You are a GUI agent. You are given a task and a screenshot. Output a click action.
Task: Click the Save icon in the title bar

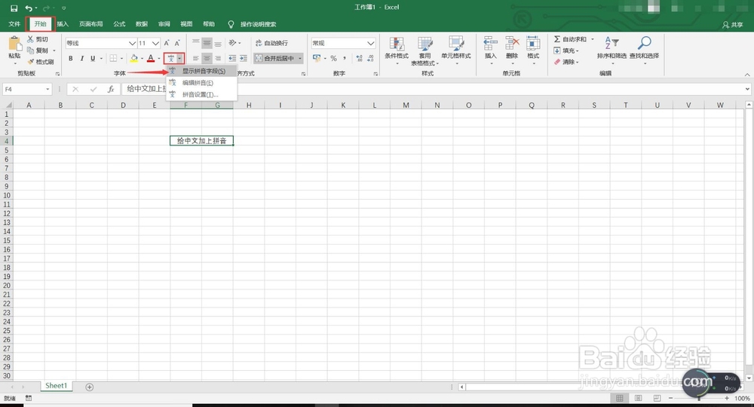14,8
